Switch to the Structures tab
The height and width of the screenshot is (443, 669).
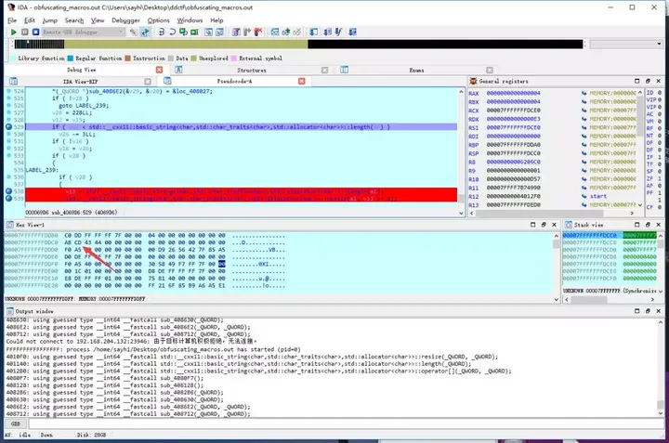251,70
